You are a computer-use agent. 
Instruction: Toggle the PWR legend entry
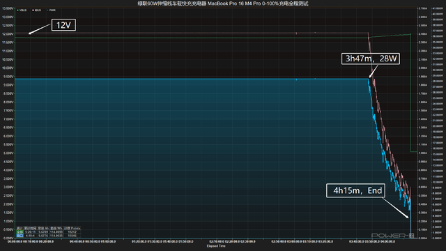coord(51,10)
